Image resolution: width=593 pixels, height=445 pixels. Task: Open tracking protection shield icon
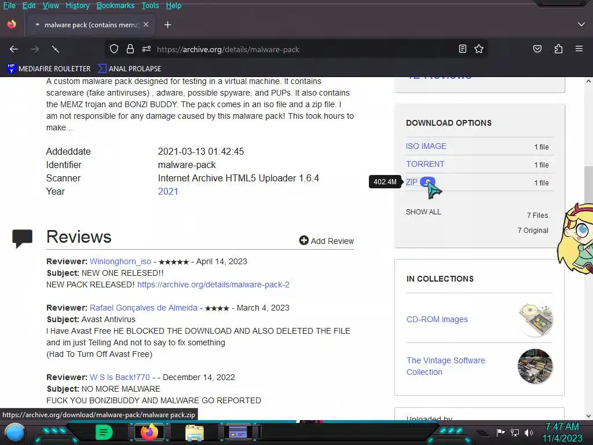point(114,49)
